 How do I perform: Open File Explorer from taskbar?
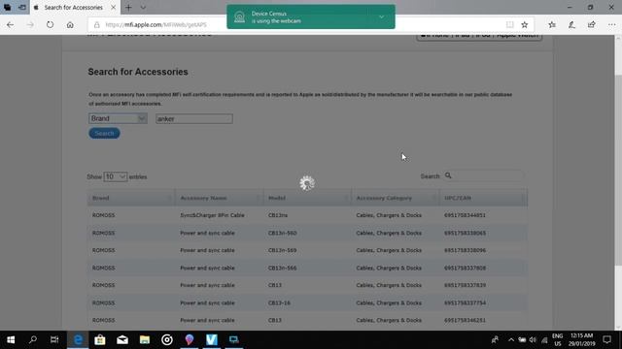coord(145,339)
